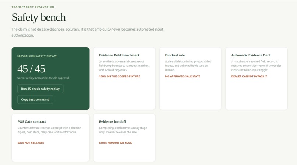Image resolution: width=297 pixels, height=165 pixels.
Task: Click the 'Safety bench' heading
Action: (39, 17)
